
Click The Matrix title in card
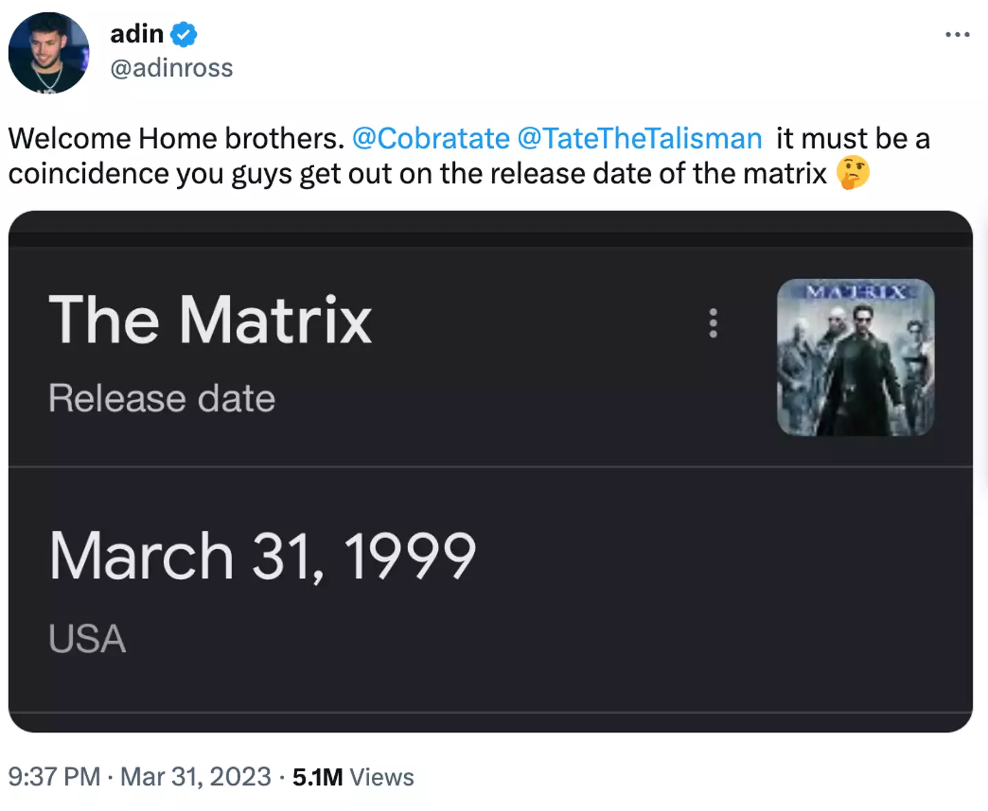click(210, 319)
